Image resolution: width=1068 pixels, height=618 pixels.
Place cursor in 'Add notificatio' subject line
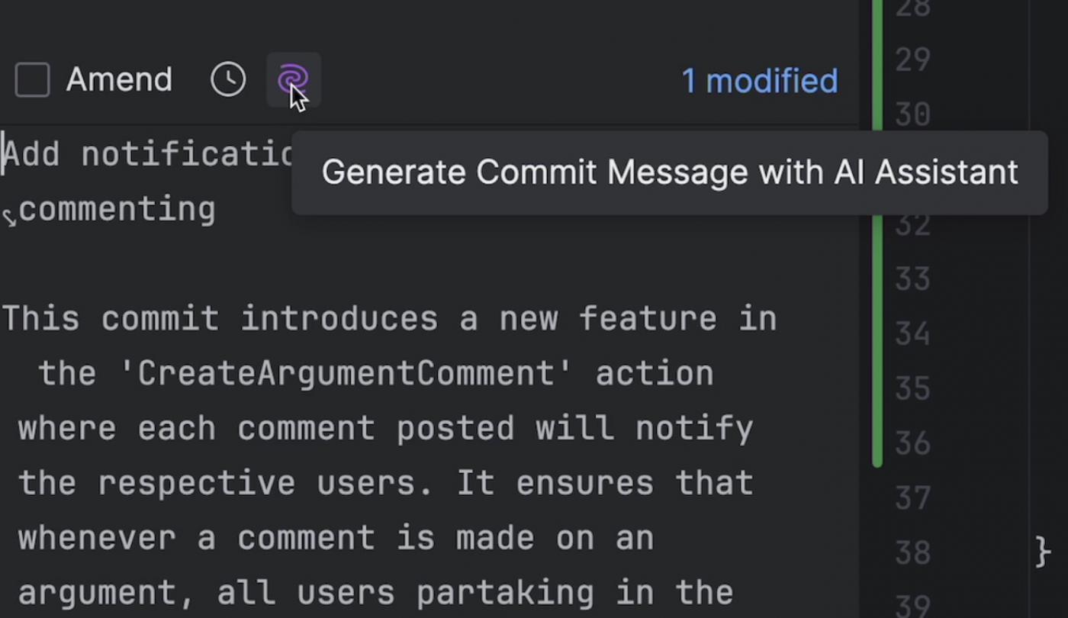[148, 155]
